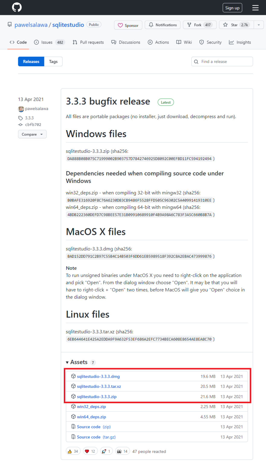Switch to the Tags tab
This screenshot has width=266, height=465.
[x=53, y=61]
